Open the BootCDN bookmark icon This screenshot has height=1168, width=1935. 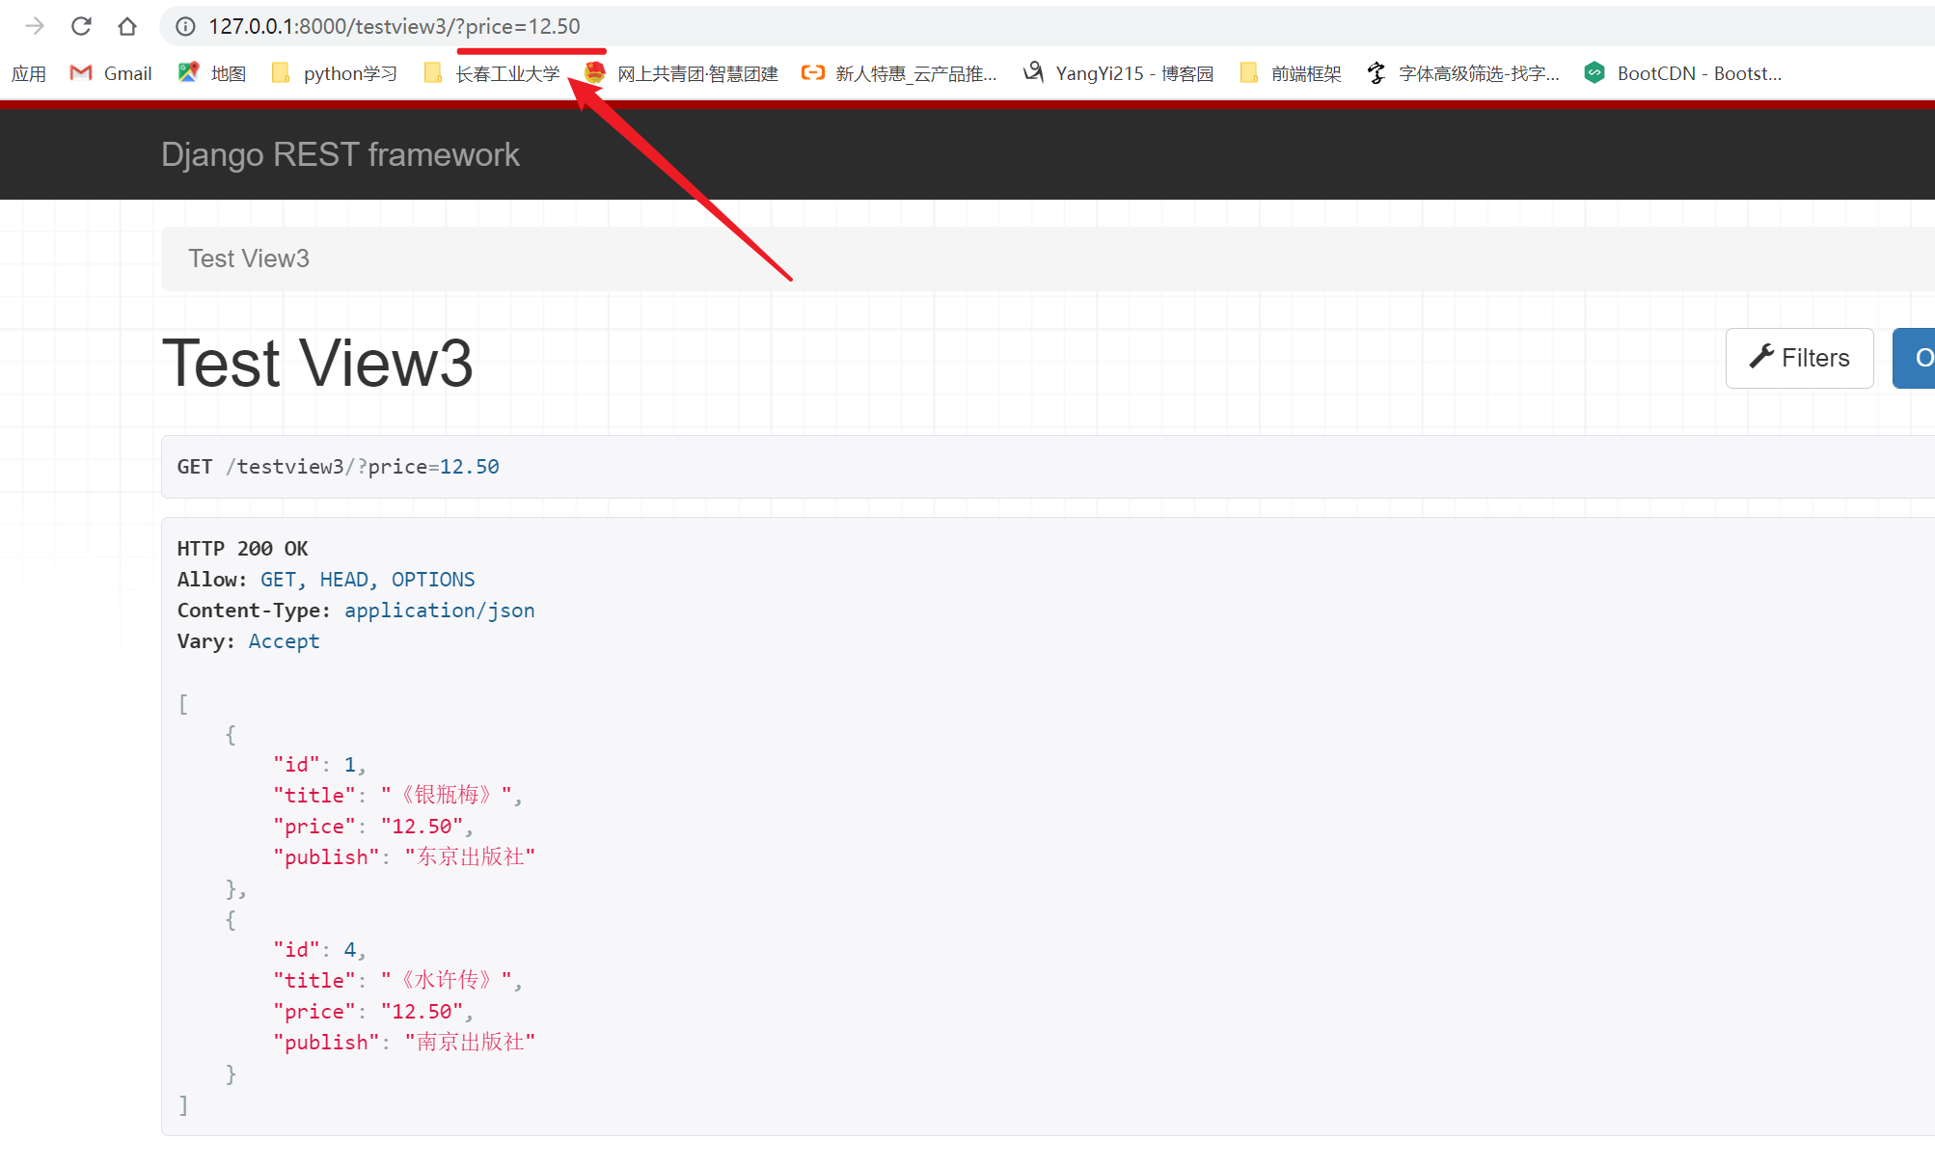click(1594, 72)
